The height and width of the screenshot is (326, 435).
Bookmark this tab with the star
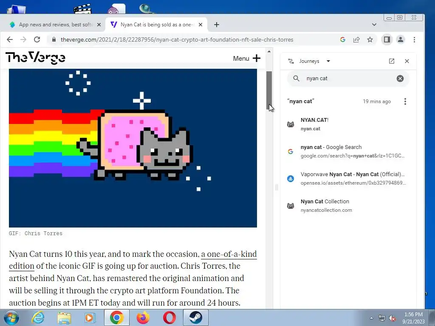pyautogui.click(x=370, y=39)
